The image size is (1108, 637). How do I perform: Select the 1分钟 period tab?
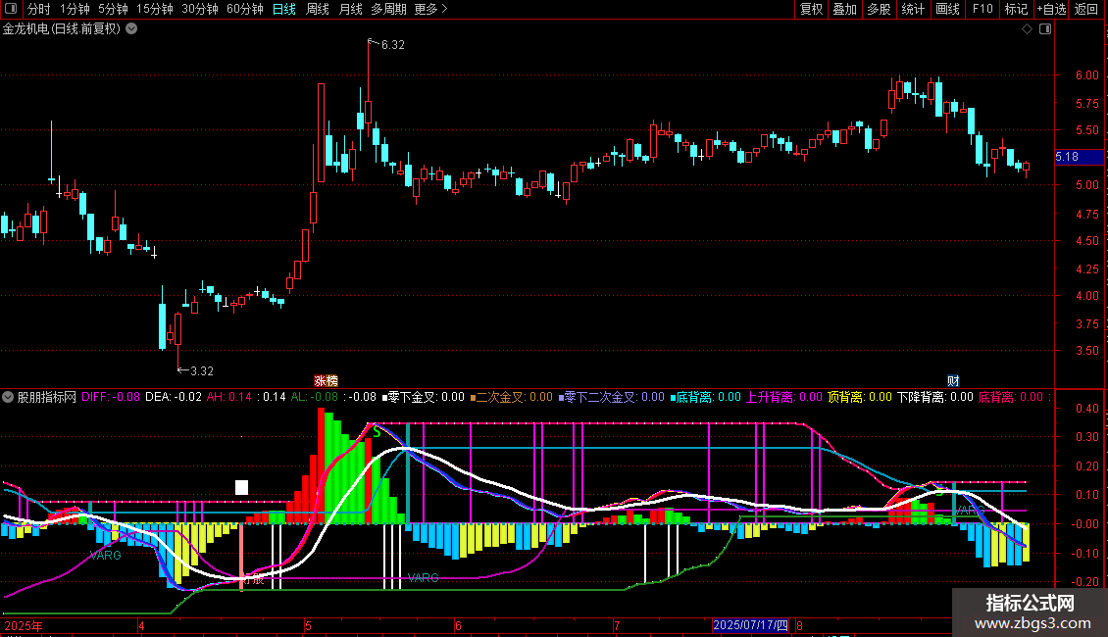[x=75, y=9]
